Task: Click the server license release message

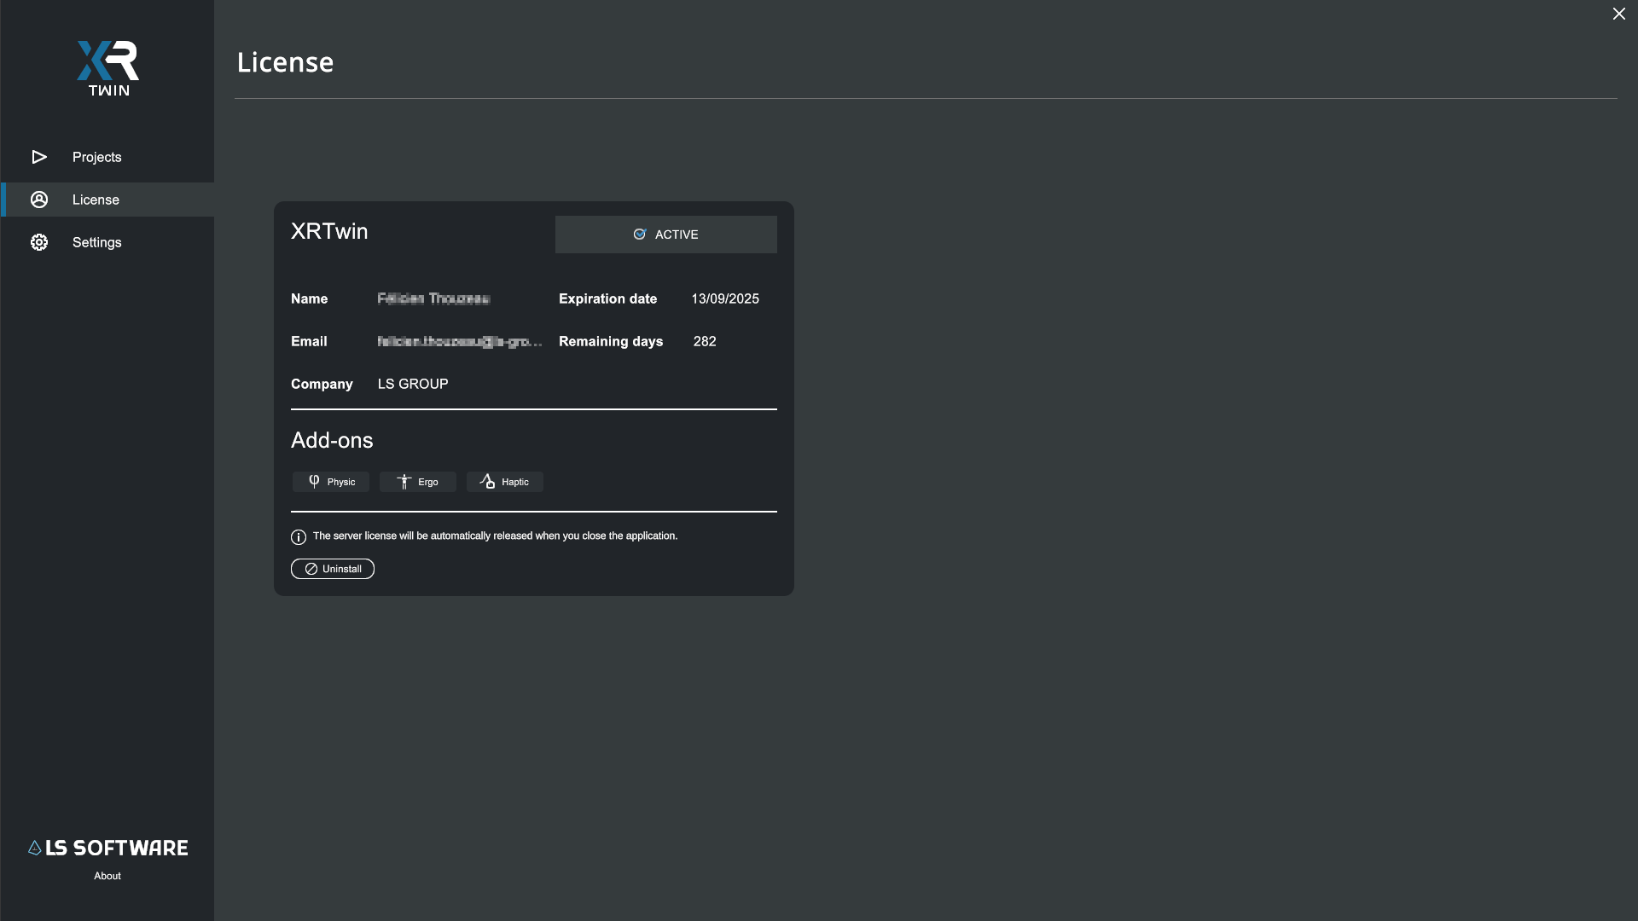Action: pos(495,536)
